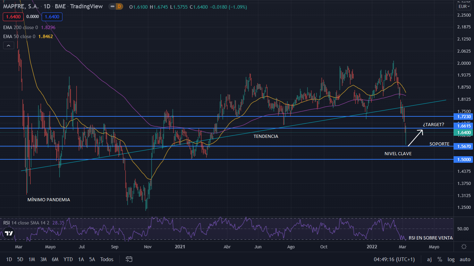
Task: Toggle logarithmic scale with log
Action: coord(451,259)
